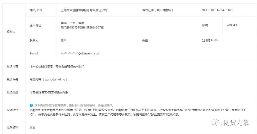
Task: Click the 投诉内容 row label
Action: 12,67
